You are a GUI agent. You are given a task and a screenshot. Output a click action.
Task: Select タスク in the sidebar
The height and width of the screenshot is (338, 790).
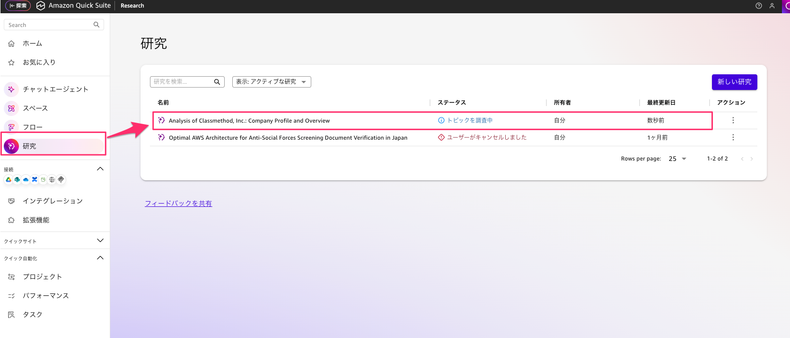33,315
